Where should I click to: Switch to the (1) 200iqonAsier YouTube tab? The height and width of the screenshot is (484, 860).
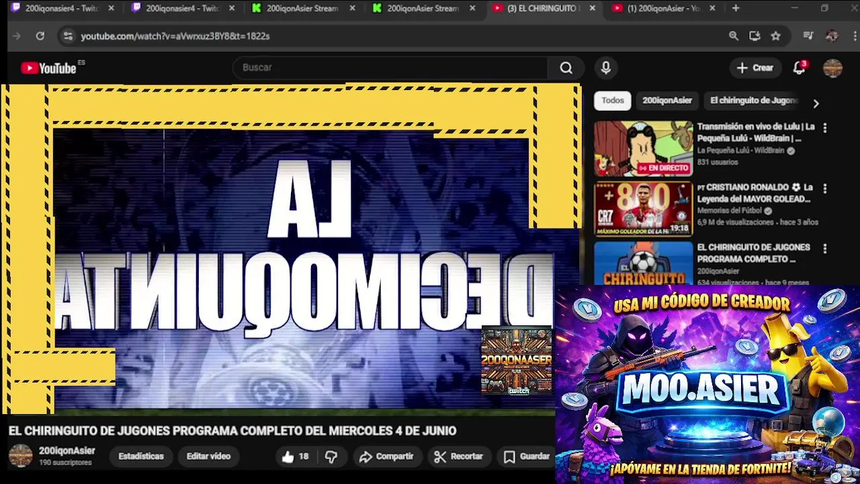[x=665, y=9]
